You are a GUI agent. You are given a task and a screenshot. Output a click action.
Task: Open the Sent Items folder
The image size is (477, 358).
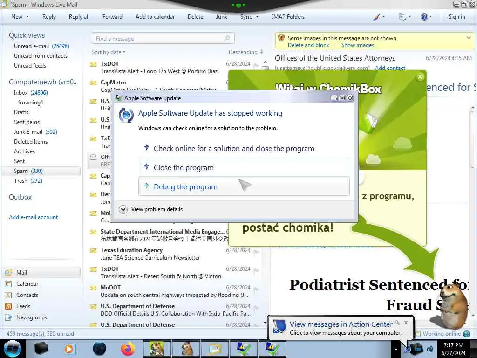pos(27,122)
